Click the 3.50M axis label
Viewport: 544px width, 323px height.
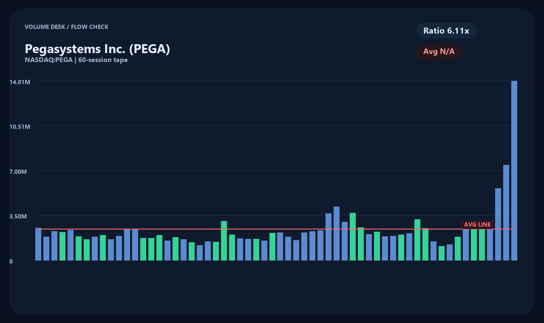pyautogui.click(x=18, y=216)
